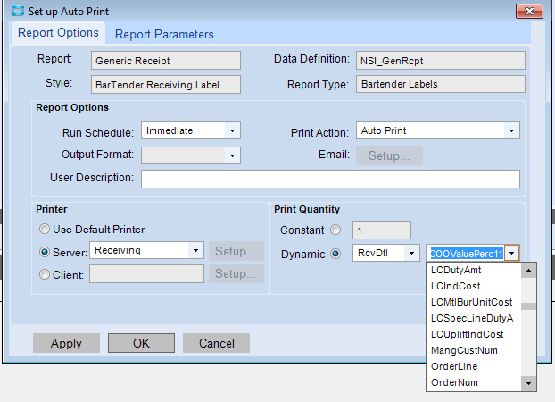Image resolution: width=555 pixels, height=402 pixels.
Task: Open the RcvDtl table dropdown
Action: (411, 253)
